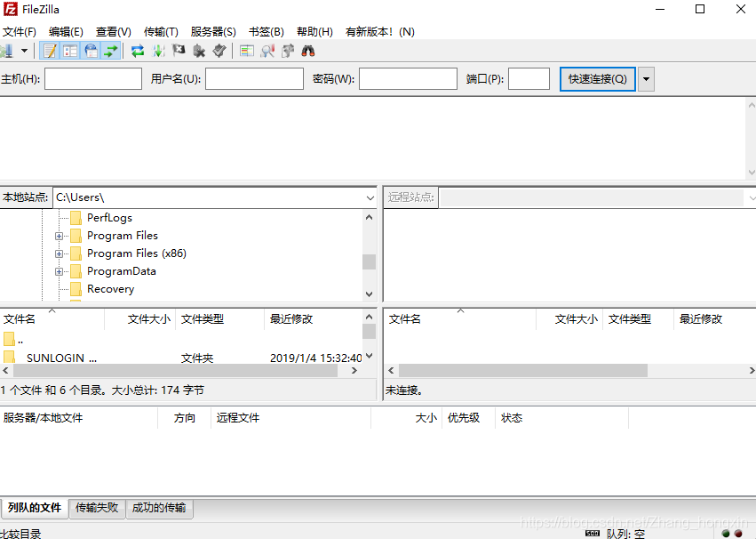Click the PerfLogs folder icon
Image resolution: width=756 pixels, height=539 pixels.
pos(76,218)
